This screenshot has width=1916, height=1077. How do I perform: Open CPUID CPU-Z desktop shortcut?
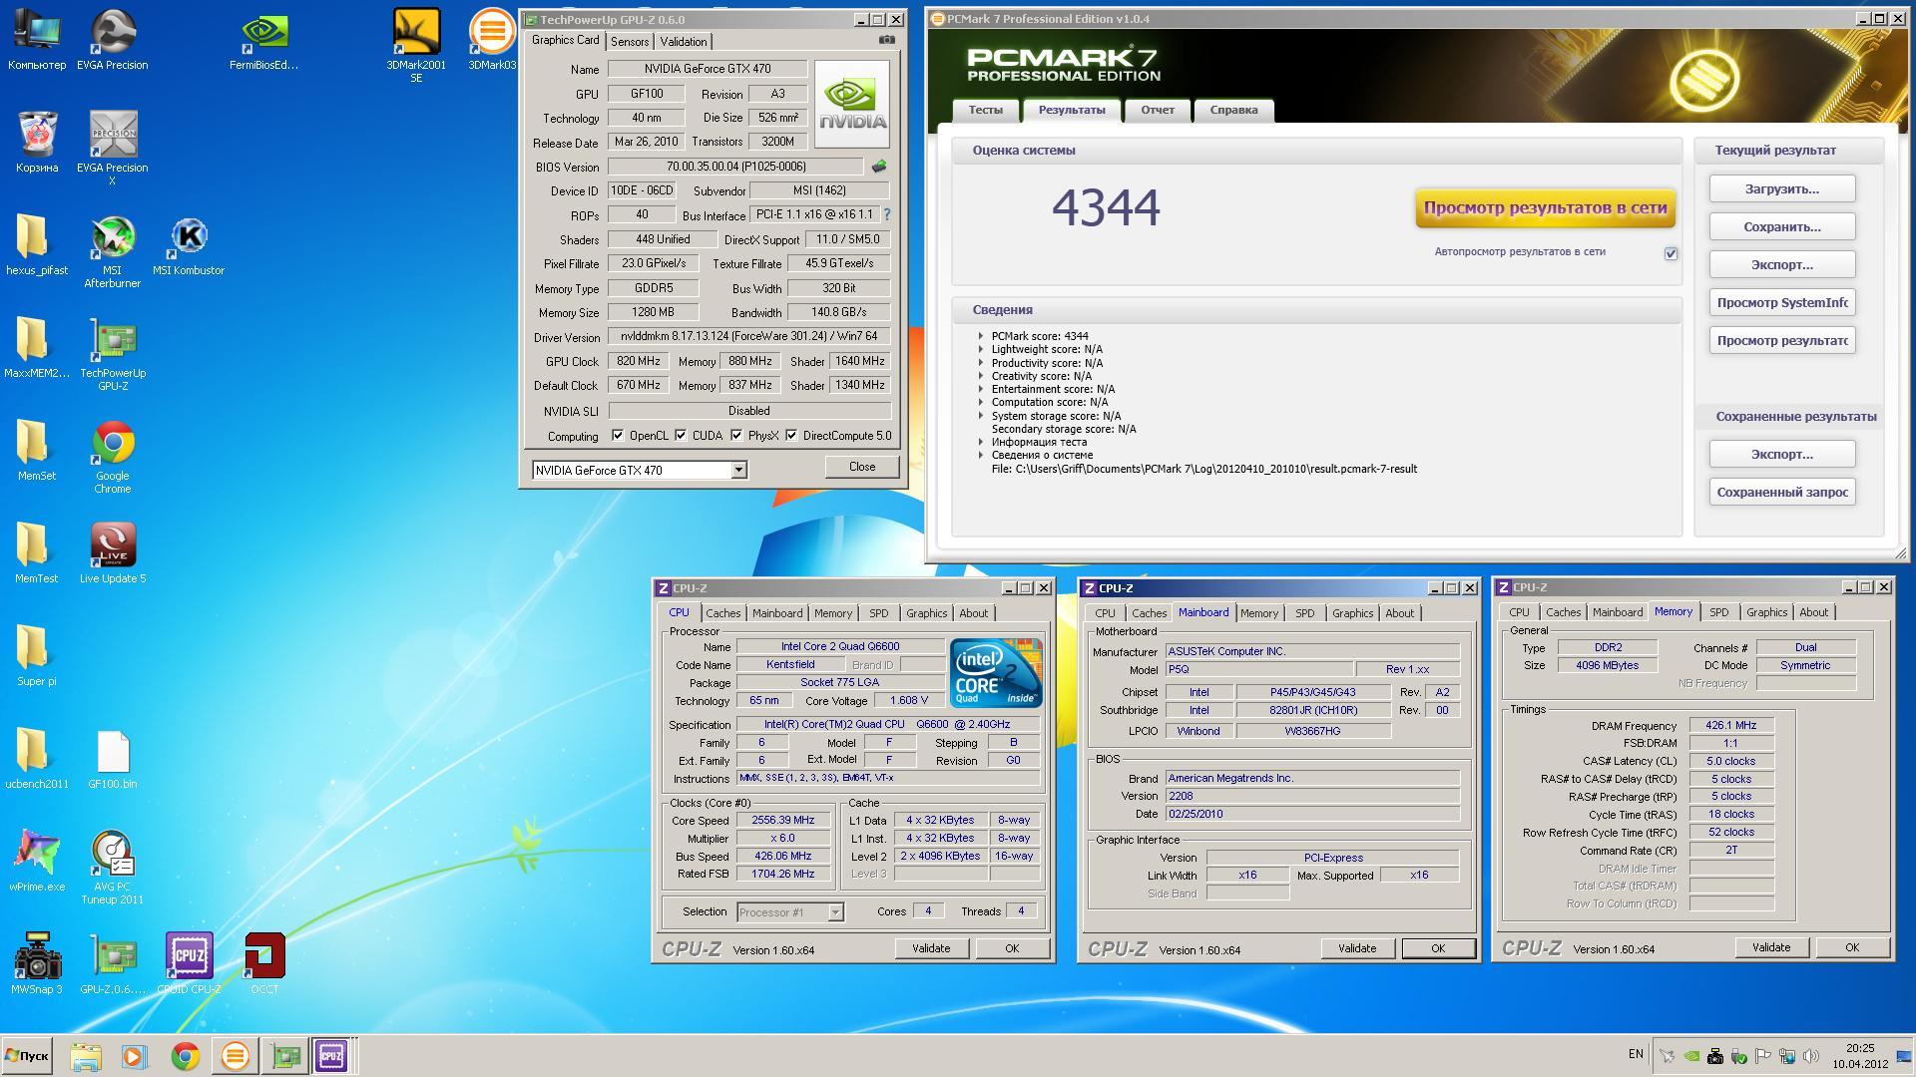(x=189, y=964)
